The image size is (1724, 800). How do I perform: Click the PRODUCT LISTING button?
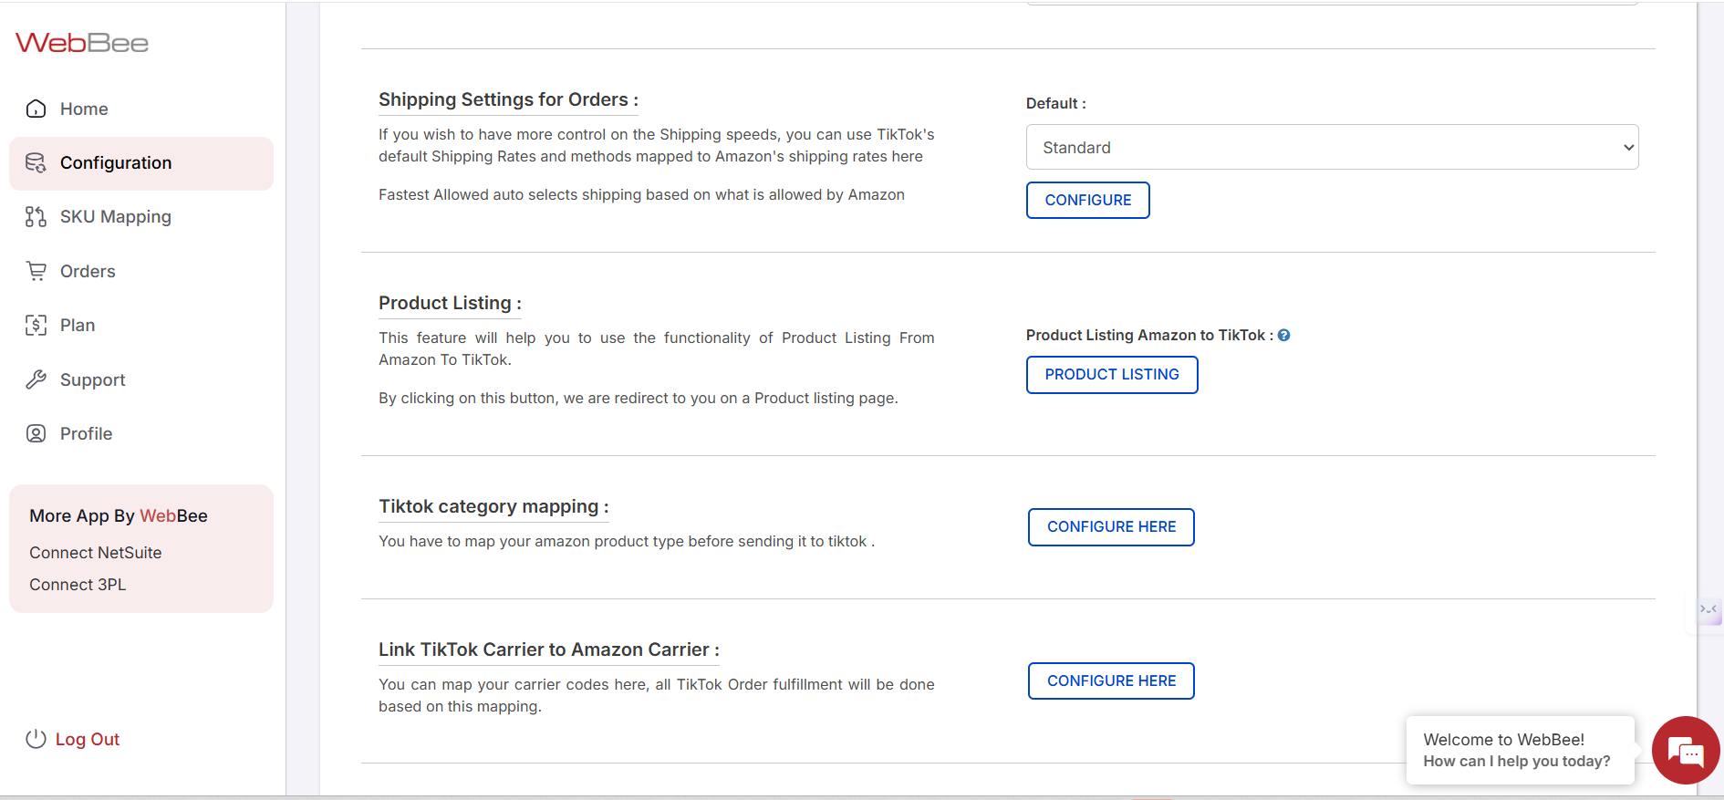click(x=1111, y=375)
